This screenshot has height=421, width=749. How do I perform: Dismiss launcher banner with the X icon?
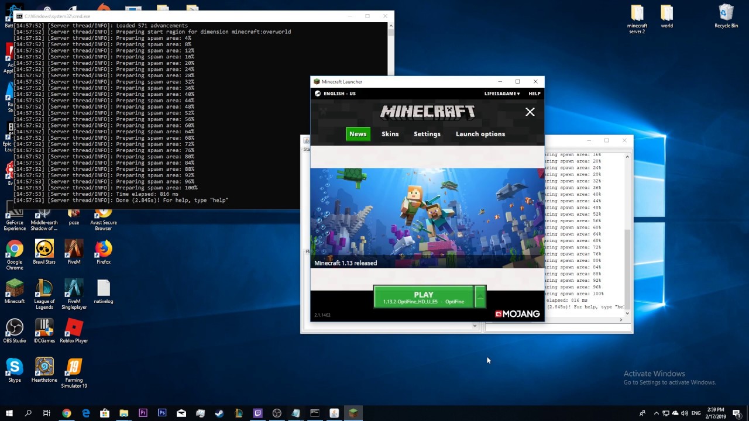coord(530,112)
